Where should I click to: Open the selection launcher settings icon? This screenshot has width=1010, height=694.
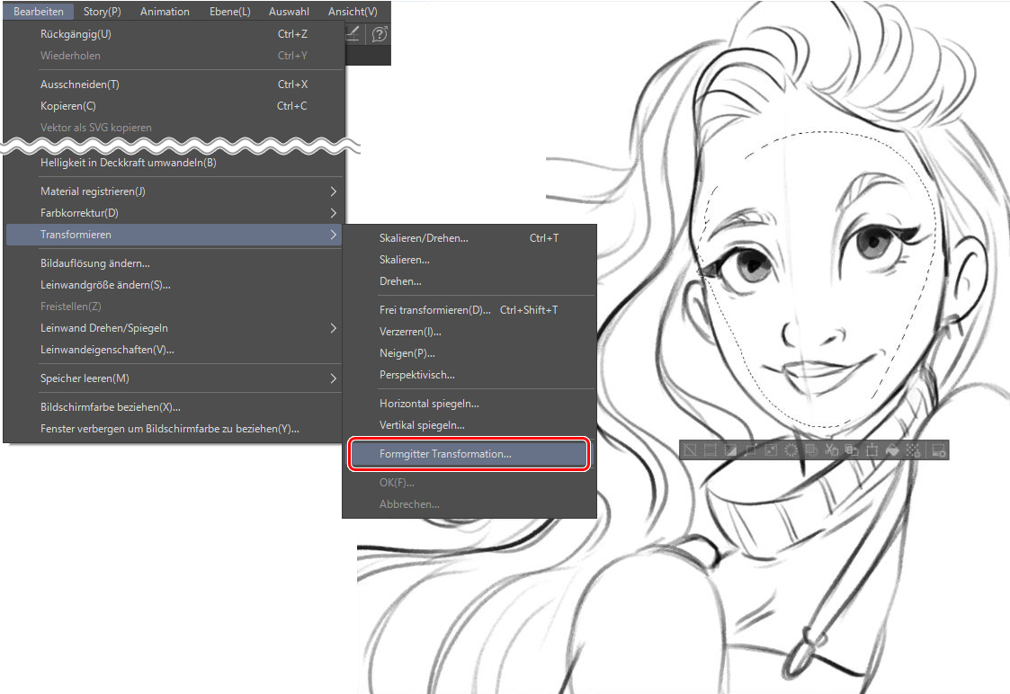click(x=938, y=450)
